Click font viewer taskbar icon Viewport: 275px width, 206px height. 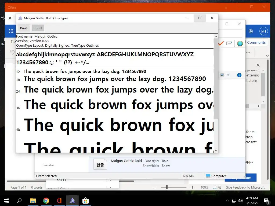tap(72, 201)
